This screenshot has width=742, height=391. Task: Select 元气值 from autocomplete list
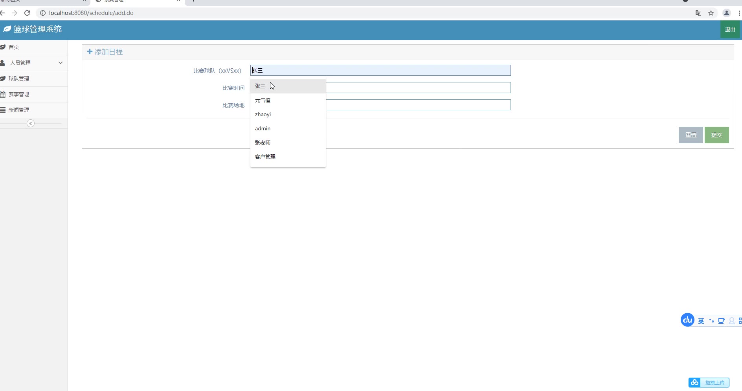tap(288, 100)
